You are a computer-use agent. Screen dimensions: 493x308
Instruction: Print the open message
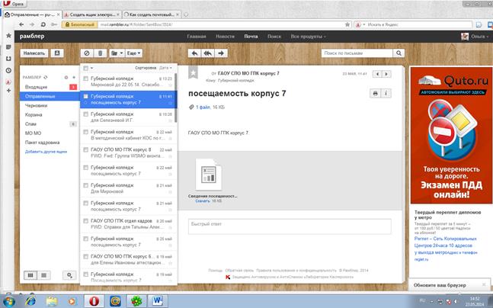[375, 94]
